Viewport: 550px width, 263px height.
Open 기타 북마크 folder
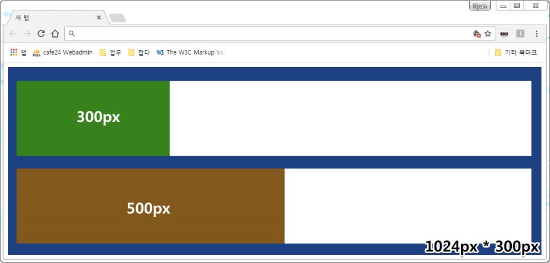coord(516,52)
